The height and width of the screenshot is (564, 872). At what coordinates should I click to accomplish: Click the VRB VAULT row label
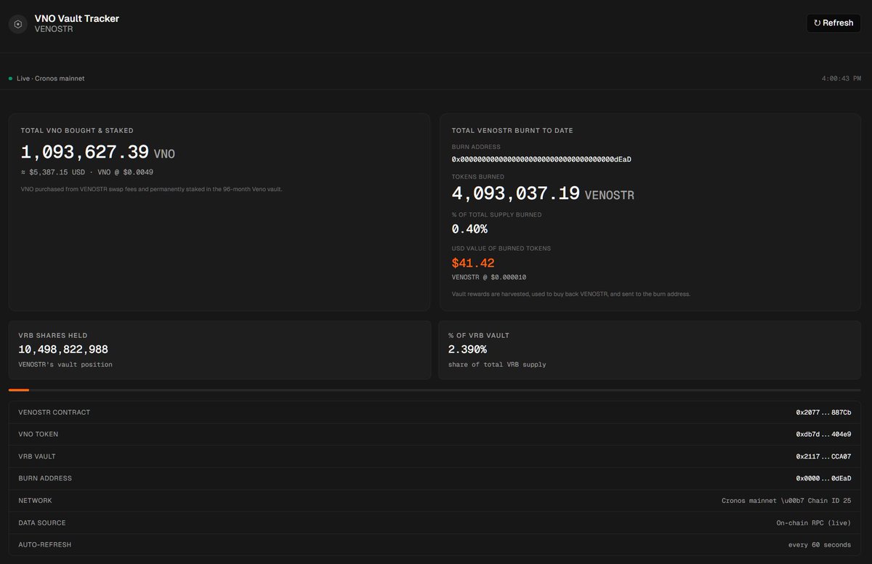click(37, 456)
